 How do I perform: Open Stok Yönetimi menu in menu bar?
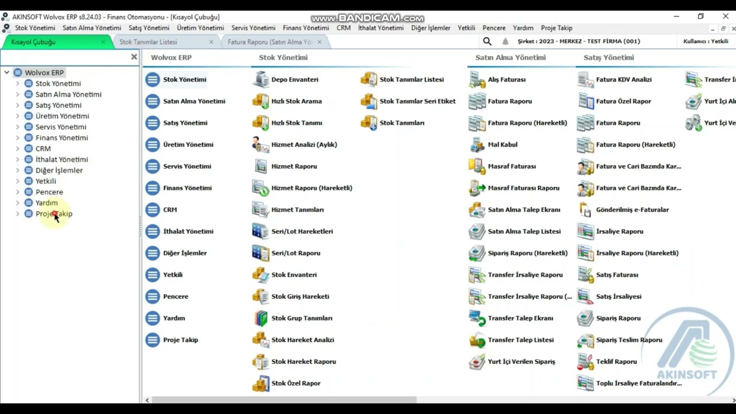point(35,28)
